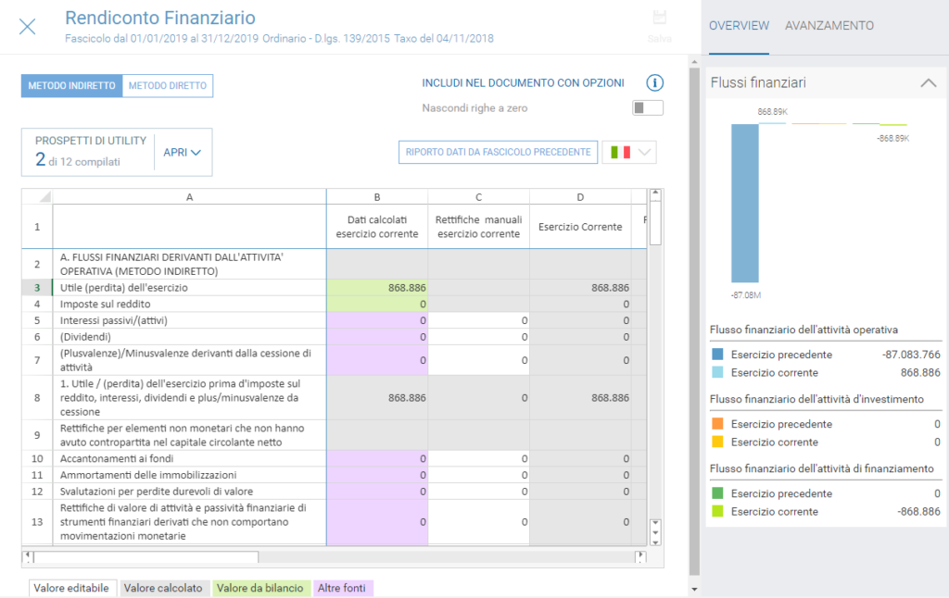Toggle the Nascondi righe a zero switch
This screenshot has width=949, height=598.
(x=648, y=108)
